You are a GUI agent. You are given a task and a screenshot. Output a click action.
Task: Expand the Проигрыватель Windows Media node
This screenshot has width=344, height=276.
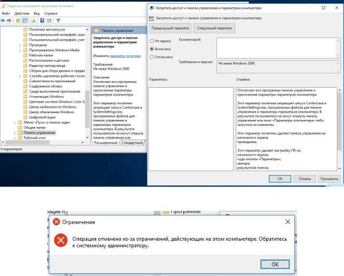point(20,50)
